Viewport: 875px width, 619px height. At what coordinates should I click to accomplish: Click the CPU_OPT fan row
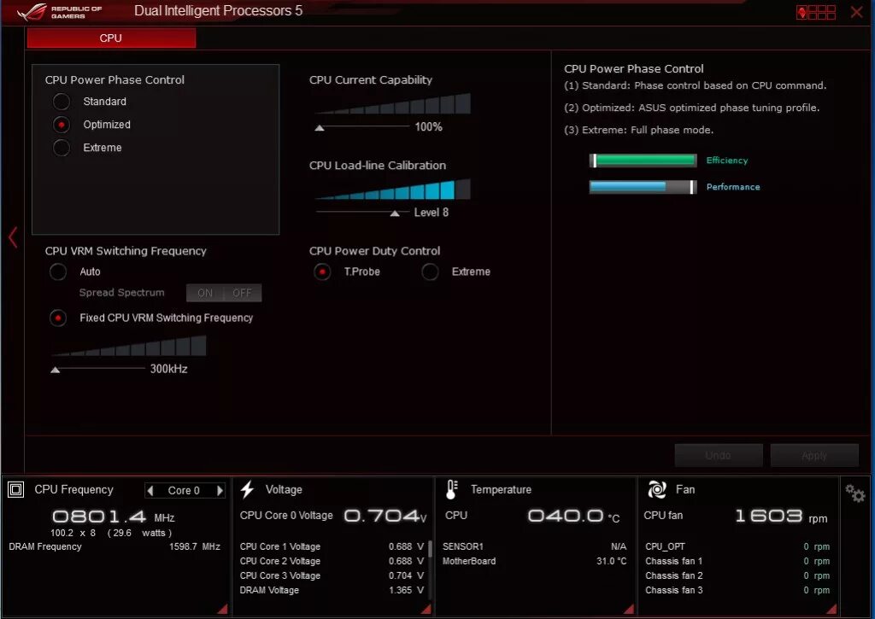[737, 546]
